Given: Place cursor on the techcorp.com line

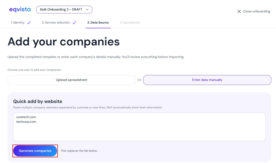Looking at the screenshot, I should [26, 122].
